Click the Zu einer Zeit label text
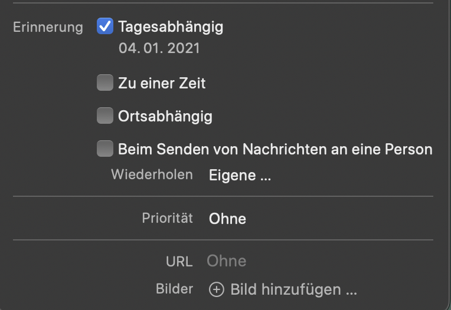 (162, 83)
